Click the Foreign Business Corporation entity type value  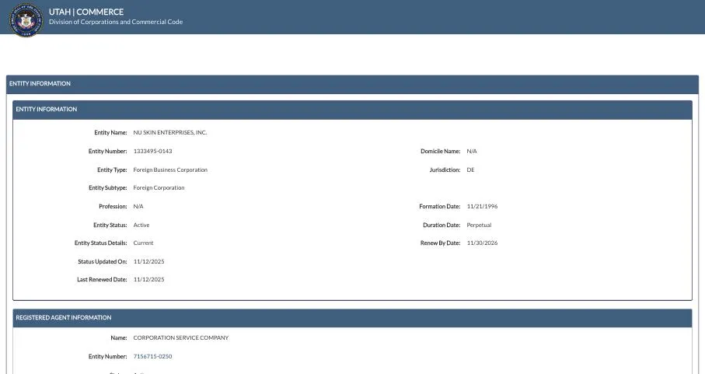170,170
